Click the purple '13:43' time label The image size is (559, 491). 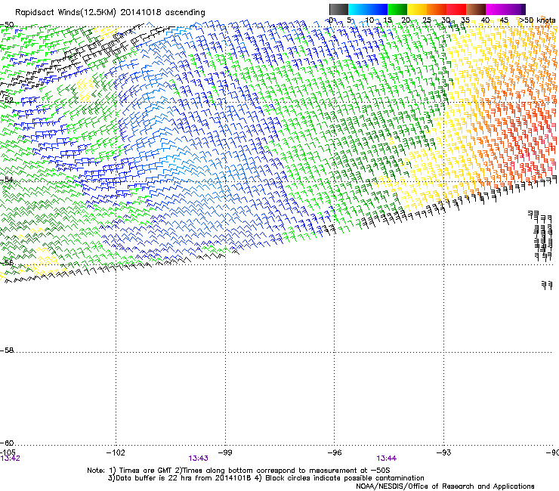[x=198, y=459]
